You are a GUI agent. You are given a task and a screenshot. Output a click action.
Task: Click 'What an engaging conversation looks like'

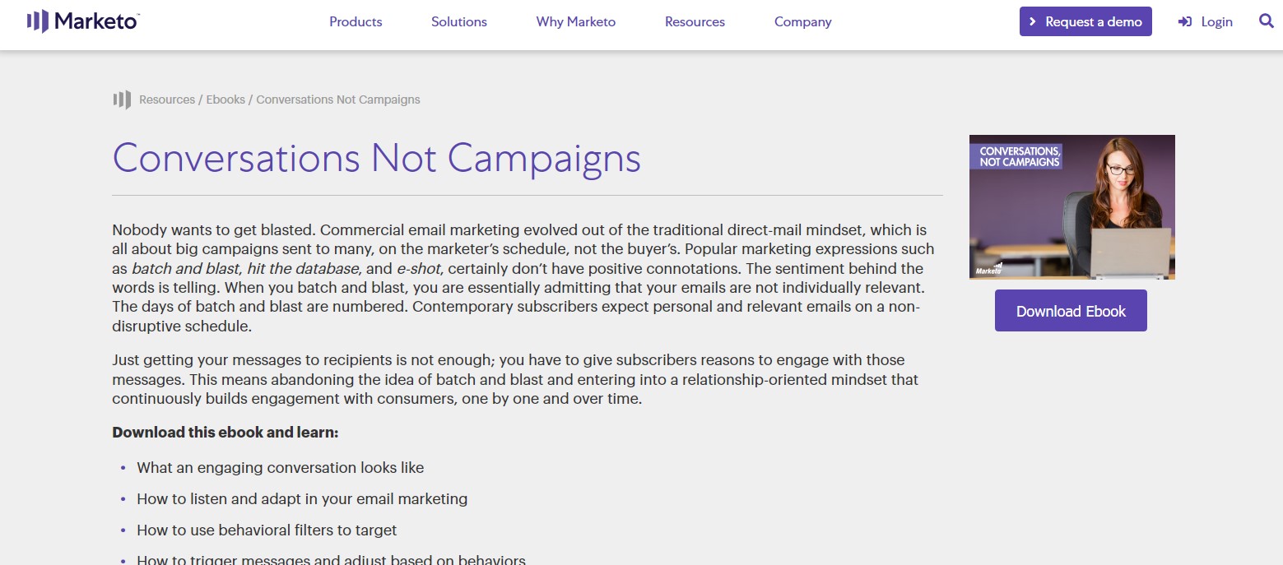tap(281, 468)
